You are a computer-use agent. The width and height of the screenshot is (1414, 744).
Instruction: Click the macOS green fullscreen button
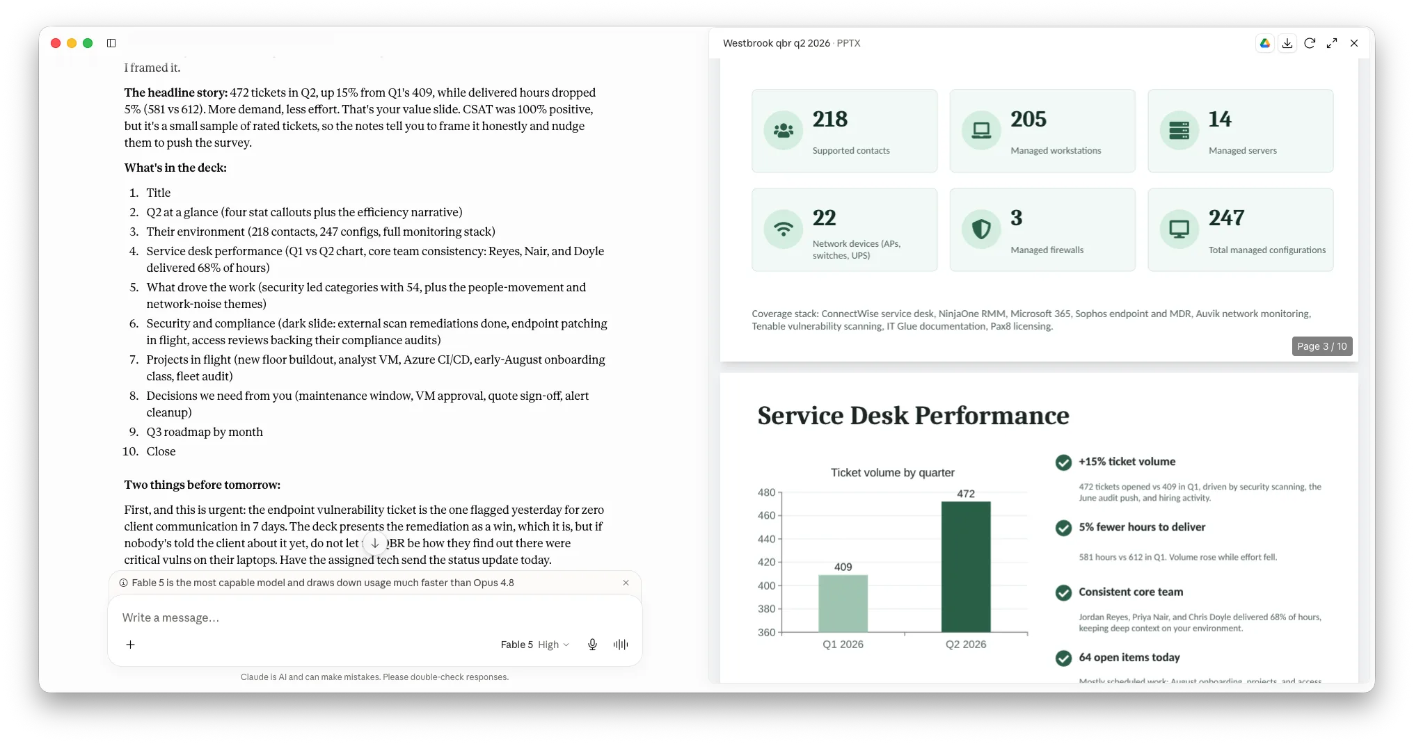pos(88,43)
